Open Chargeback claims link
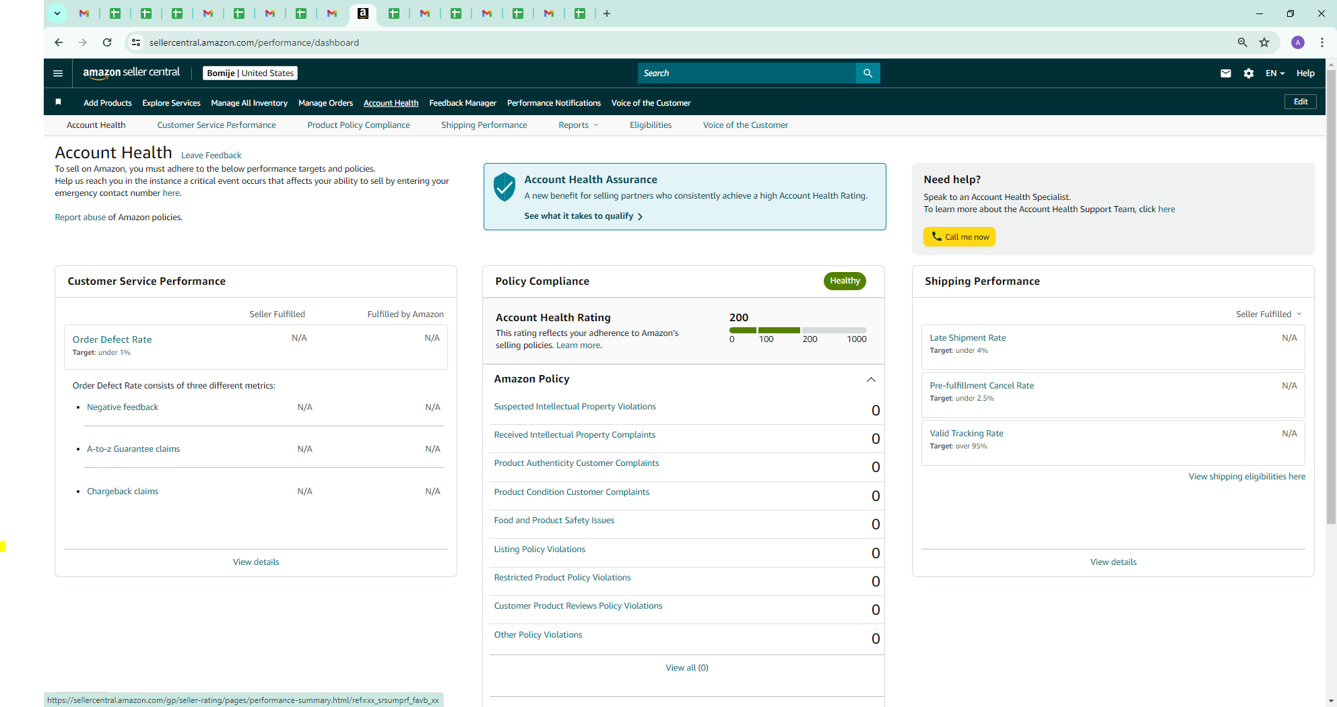 tap(123, 492)
